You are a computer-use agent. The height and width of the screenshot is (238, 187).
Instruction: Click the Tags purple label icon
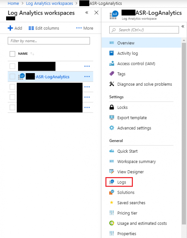pyautogui.click(x=112, y=74)
